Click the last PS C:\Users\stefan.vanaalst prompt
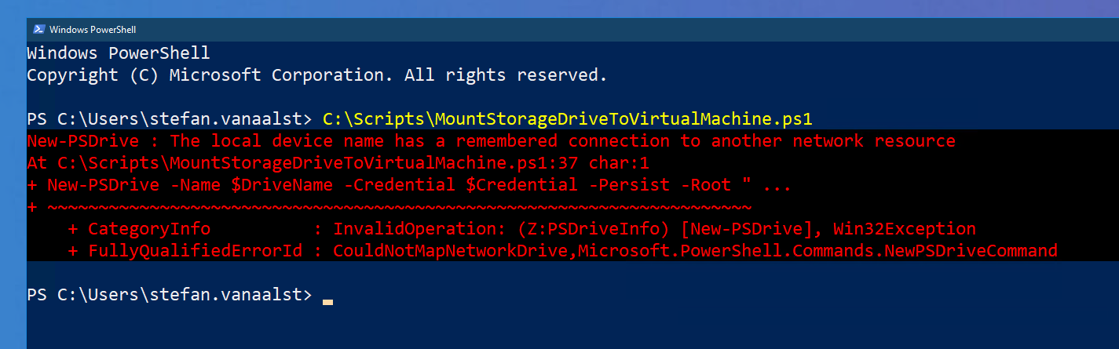The width and height of the screenshot is (1119, 349). coord(169,295)
